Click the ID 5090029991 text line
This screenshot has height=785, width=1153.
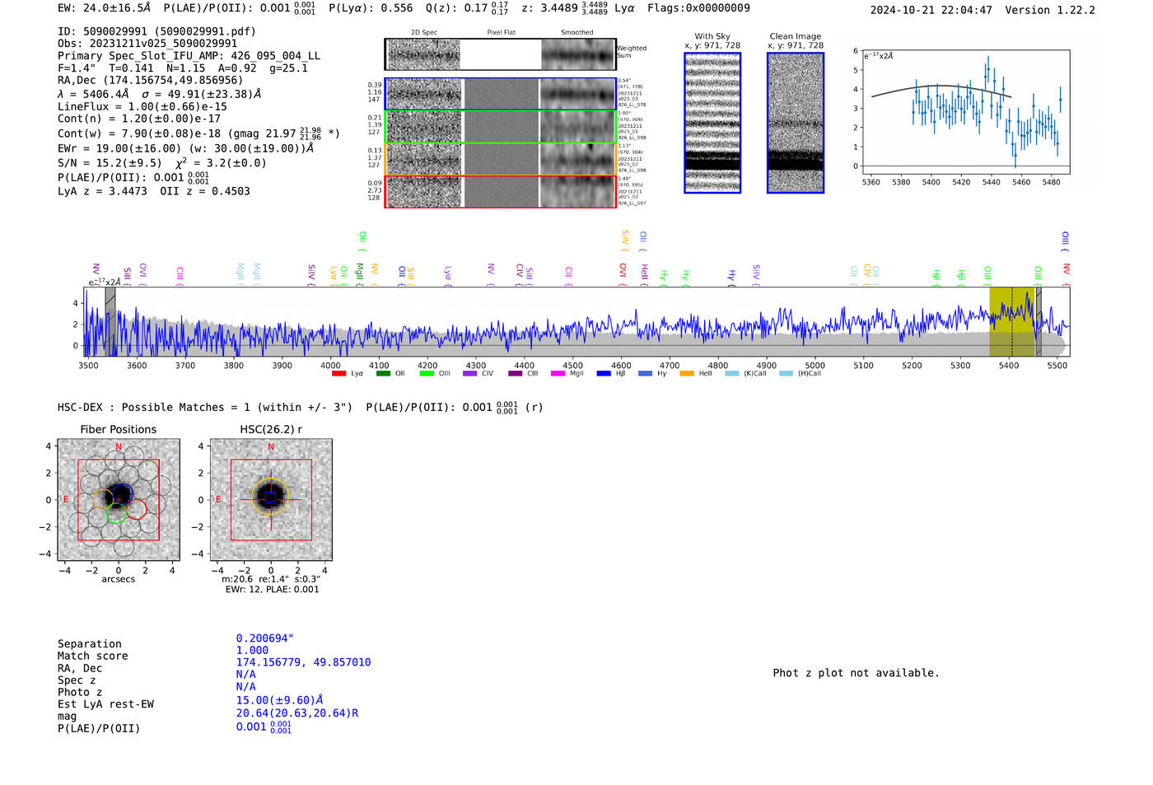(156, 31)
